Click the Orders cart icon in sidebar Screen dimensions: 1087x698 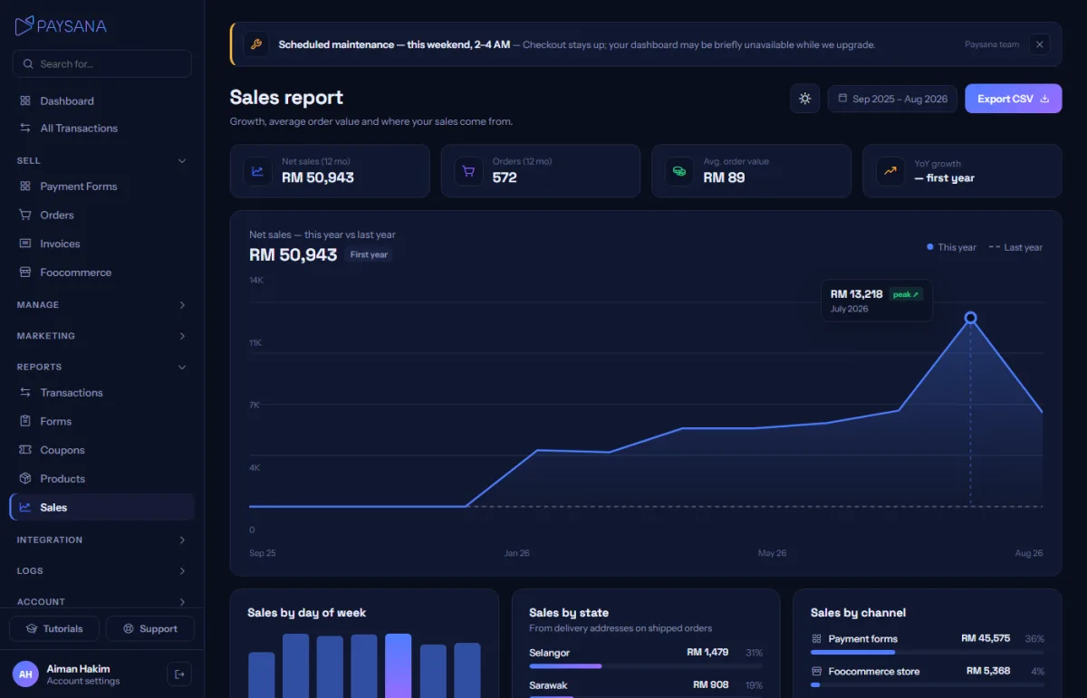pyautogui.click(x=25, y=215)
